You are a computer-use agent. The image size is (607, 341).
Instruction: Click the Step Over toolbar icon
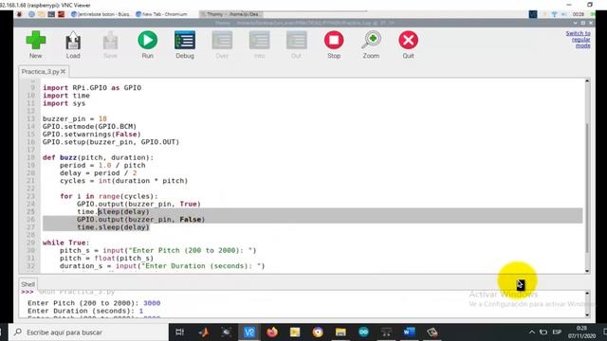coord(222,45)
